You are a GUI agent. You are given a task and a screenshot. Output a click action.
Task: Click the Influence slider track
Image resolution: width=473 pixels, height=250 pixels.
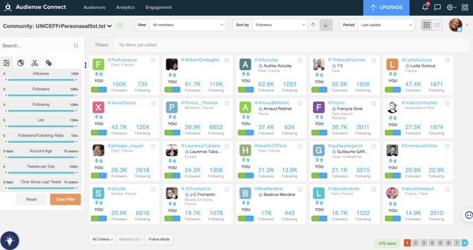coord(41,80)
